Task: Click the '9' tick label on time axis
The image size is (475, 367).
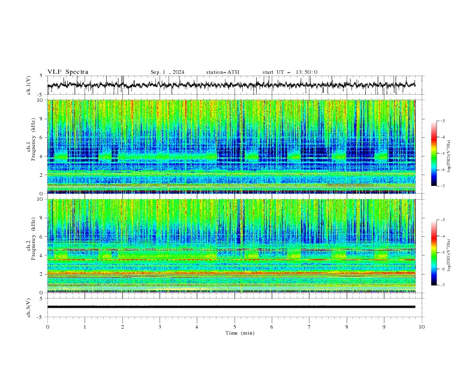Action: click(x=384, y=327)
